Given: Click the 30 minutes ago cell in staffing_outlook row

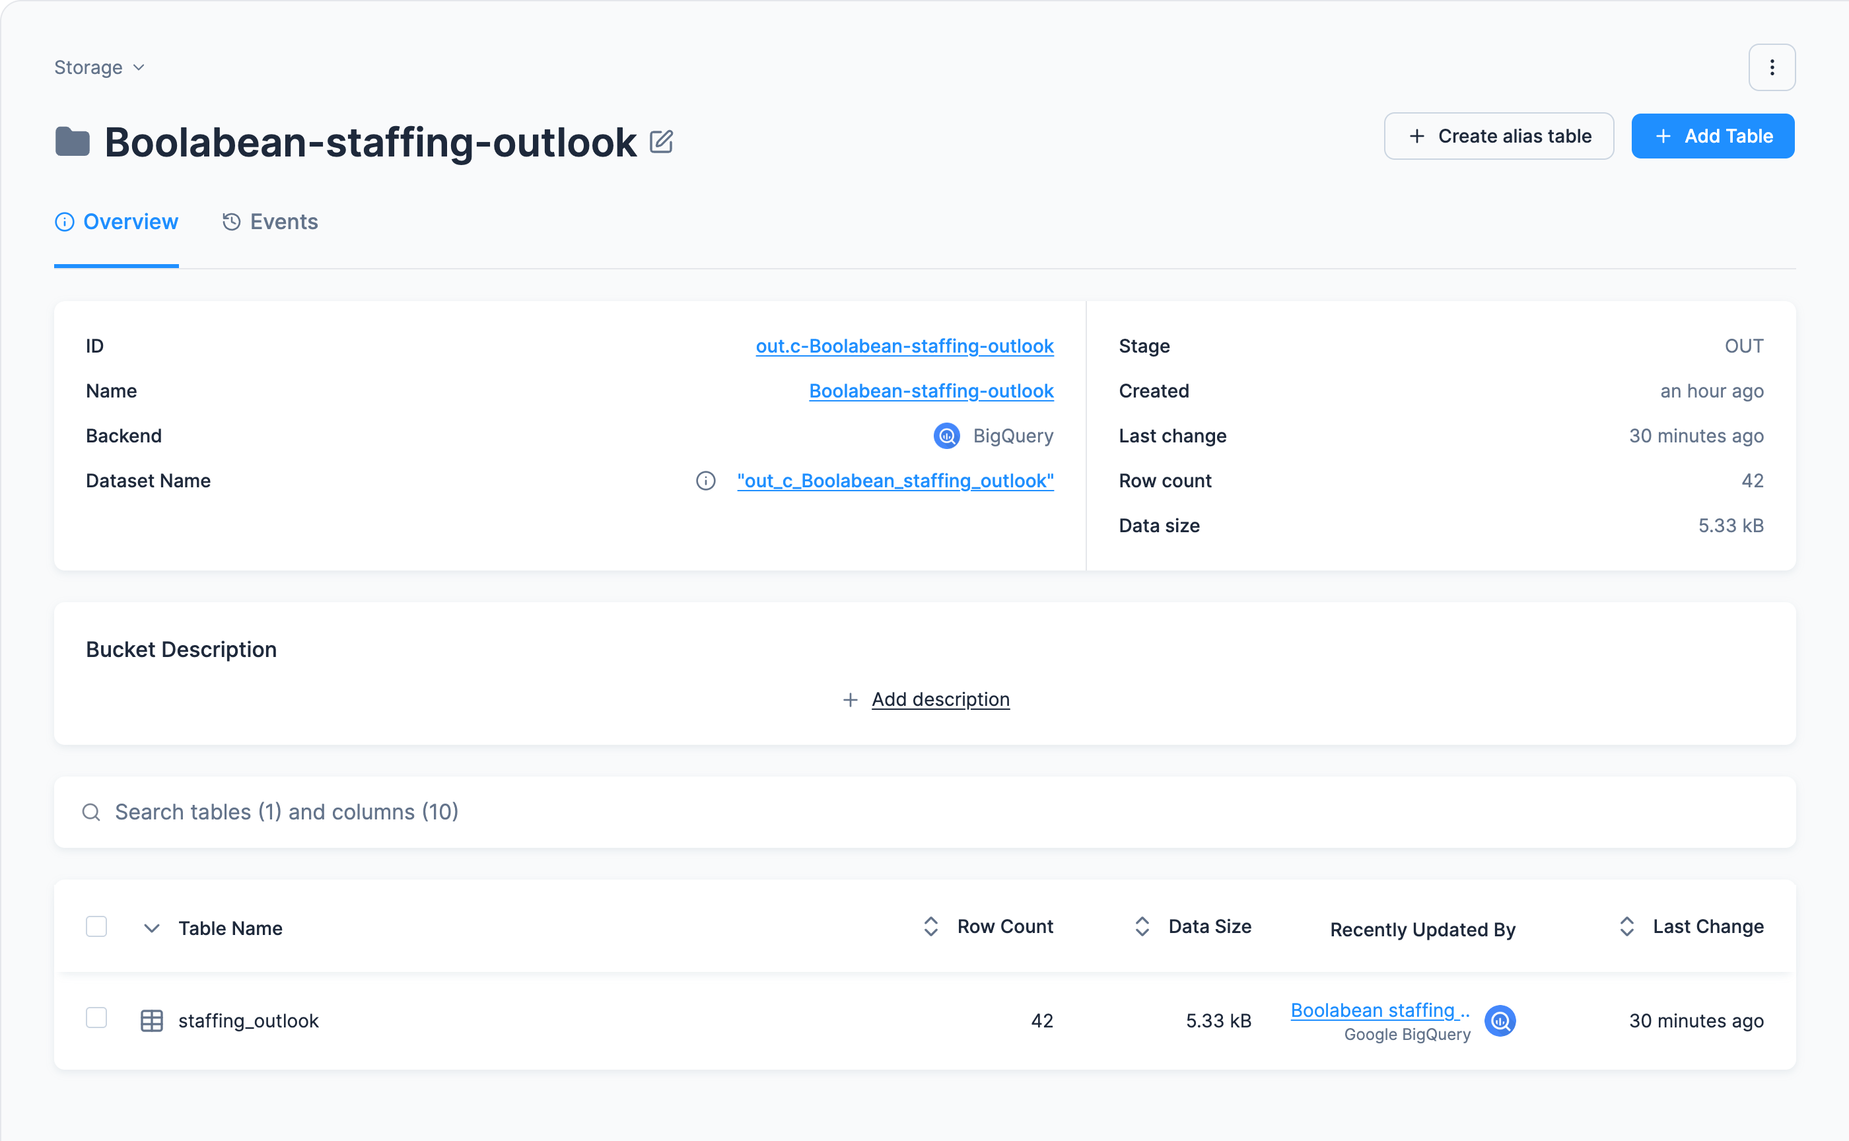Looking at the screenshot, I should click(1695, 1021).
